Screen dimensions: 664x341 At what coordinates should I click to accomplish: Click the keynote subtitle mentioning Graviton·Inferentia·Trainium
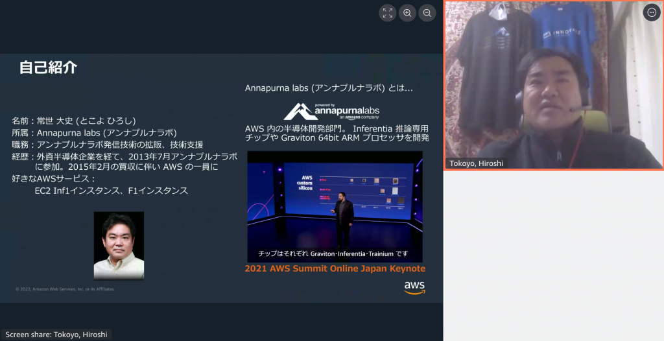tap(333, 253)
